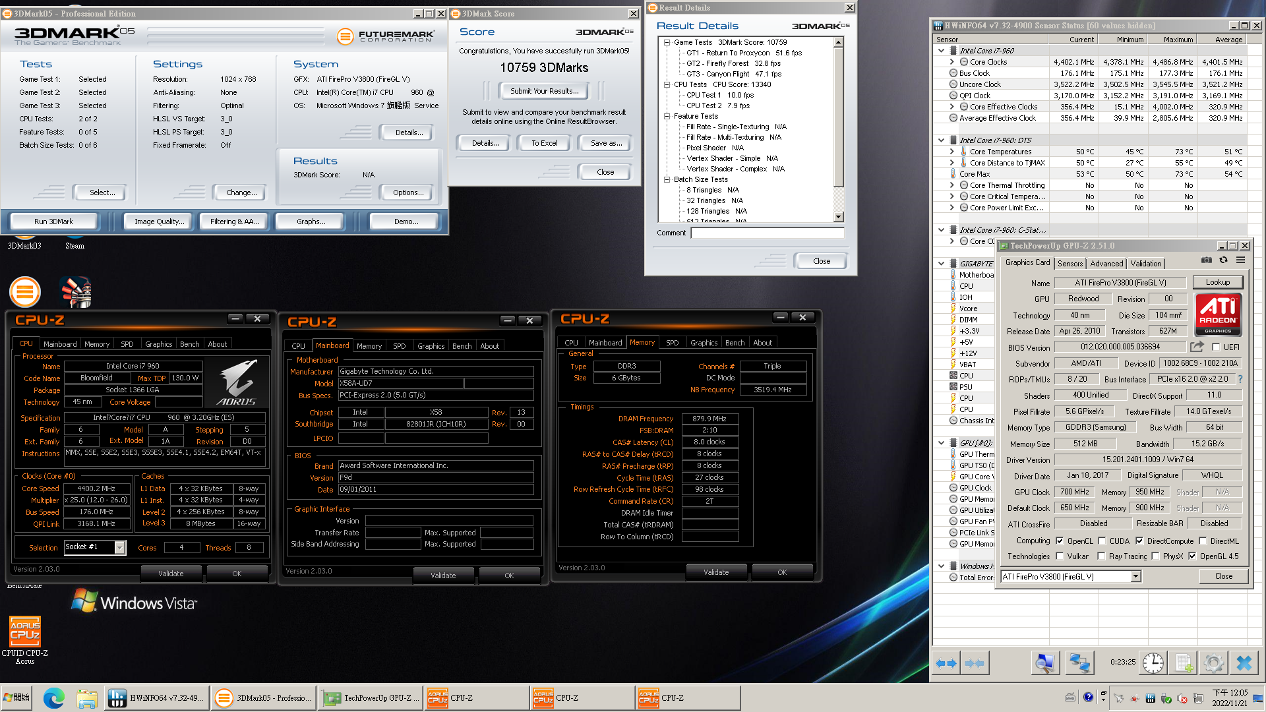
Task: Open File Explorer folder in taskbar
Action: tap(86, 697)
